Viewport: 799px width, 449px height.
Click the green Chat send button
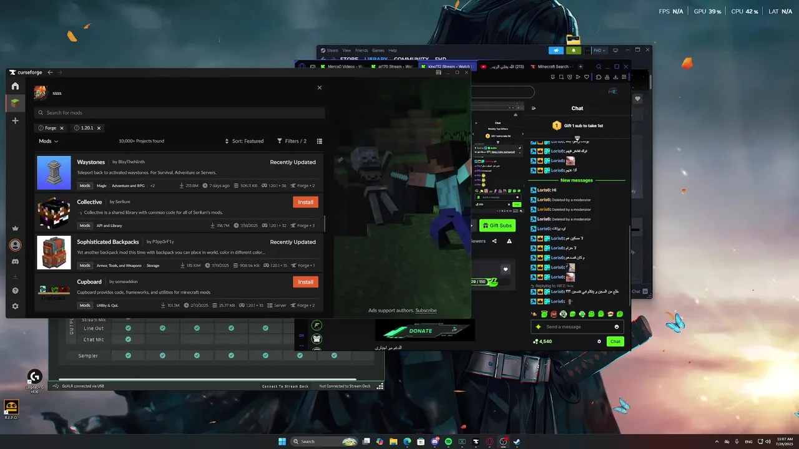click(x=615, y=341)
